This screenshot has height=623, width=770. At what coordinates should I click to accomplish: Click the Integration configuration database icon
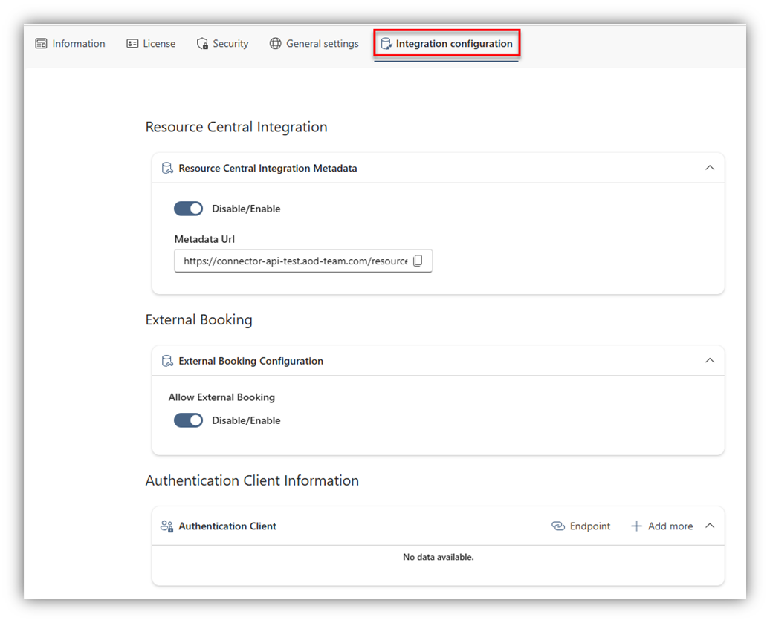tap(386, 44)
